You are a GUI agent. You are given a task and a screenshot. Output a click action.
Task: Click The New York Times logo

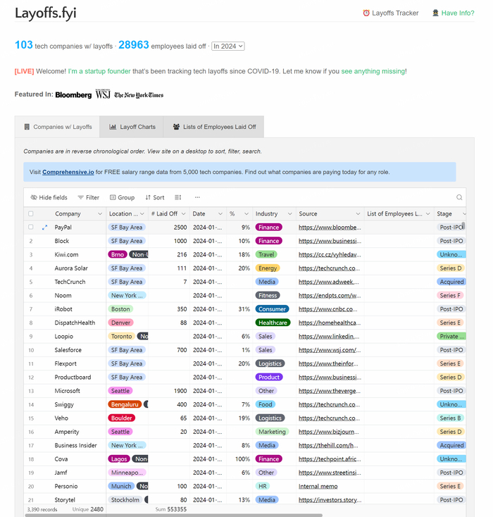point(139,95)
